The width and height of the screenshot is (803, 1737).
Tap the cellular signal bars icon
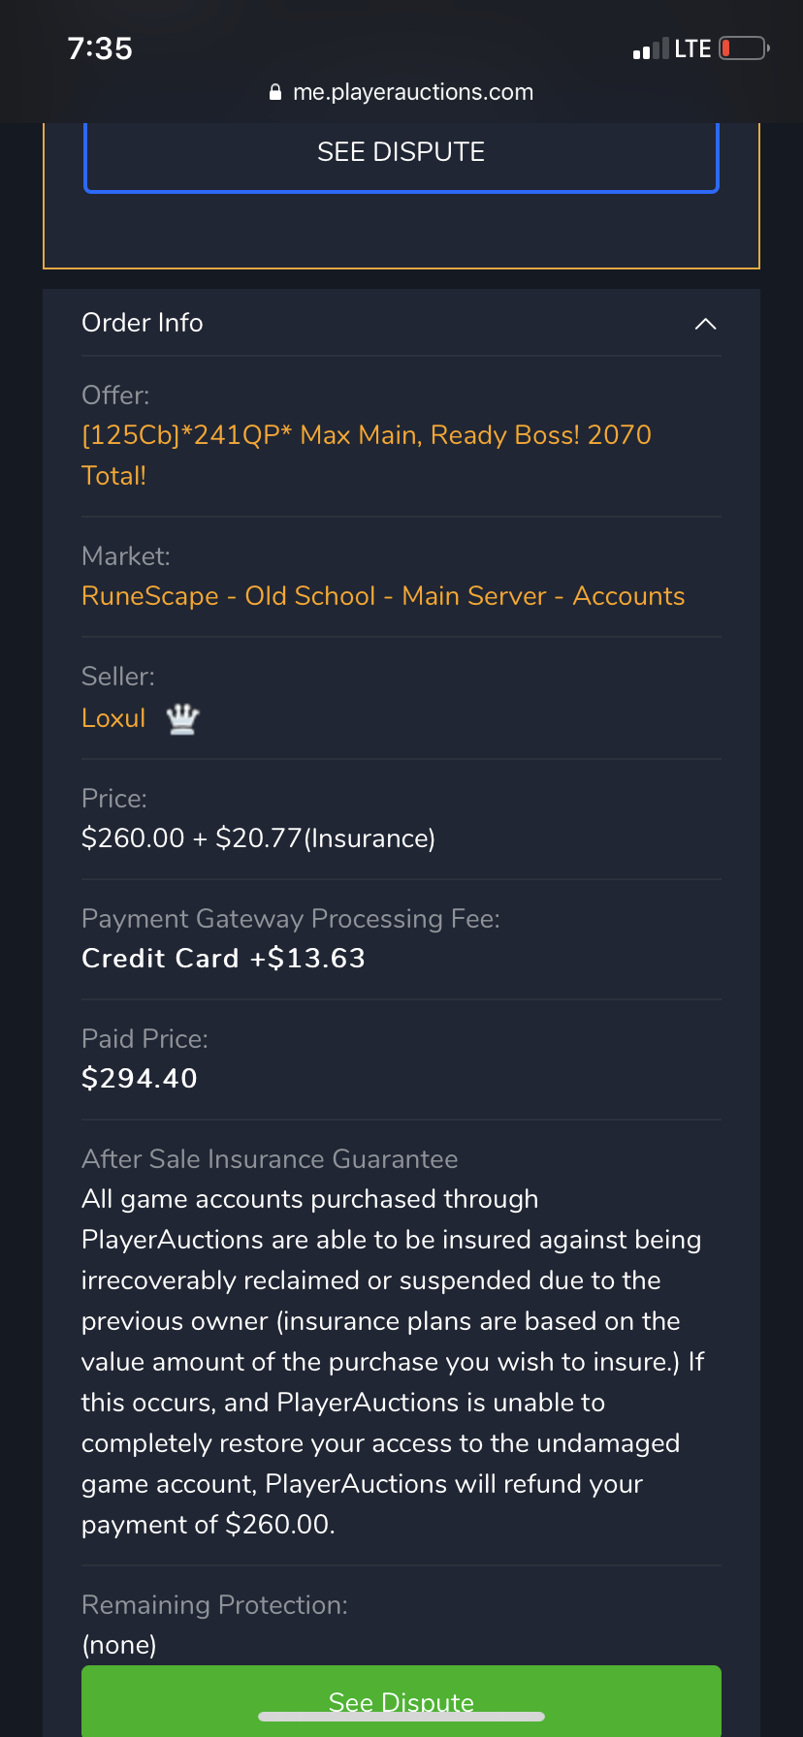click(650, 49)
